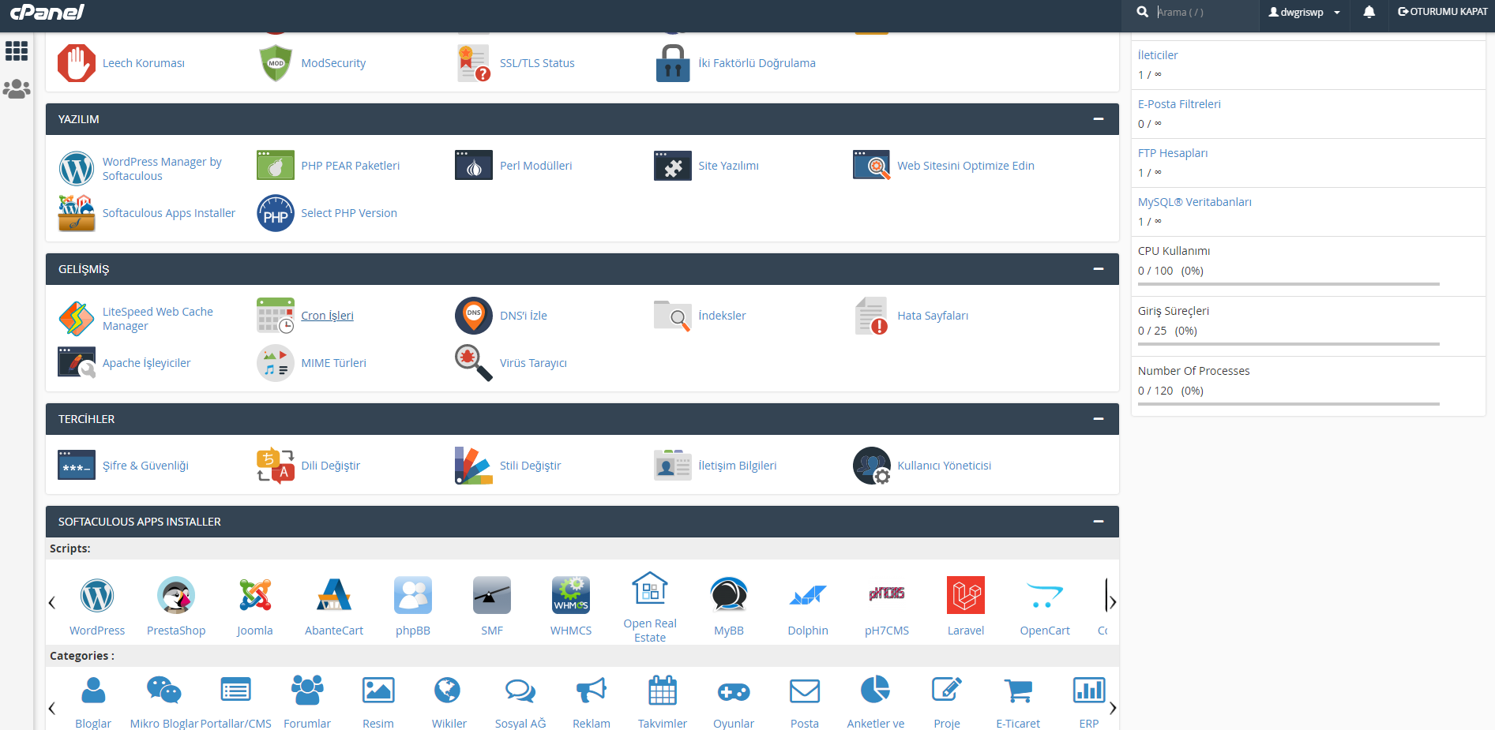Click the search magnifier icon
This screenshot has height=730, width=1495.
(1142, 12)
